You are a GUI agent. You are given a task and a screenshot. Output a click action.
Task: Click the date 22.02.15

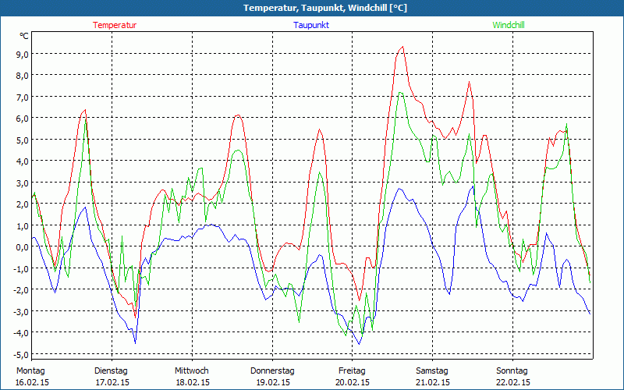(x=513, y=382)
